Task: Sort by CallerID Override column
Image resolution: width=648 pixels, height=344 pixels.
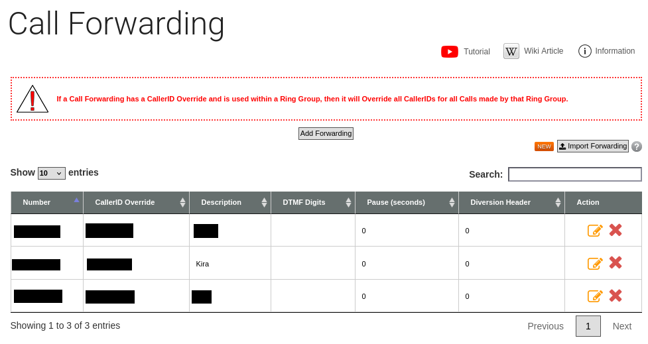Action: [137, 202]
